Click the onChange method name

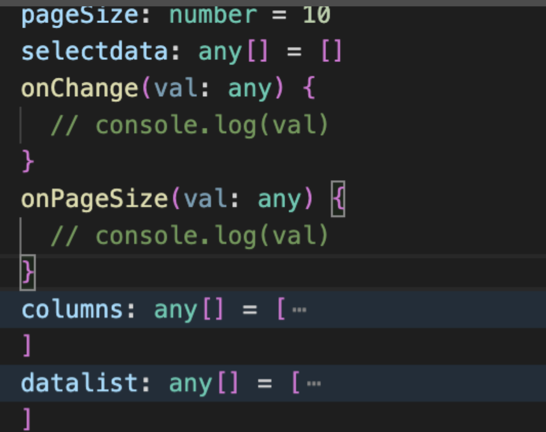80,89
